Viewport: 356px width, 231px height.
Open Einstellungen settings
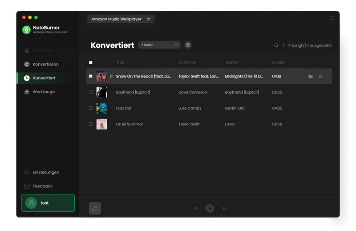click(41, 172)
